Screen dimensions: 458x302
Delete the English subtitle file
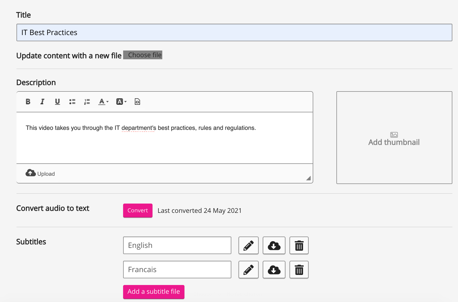(299, 245)
